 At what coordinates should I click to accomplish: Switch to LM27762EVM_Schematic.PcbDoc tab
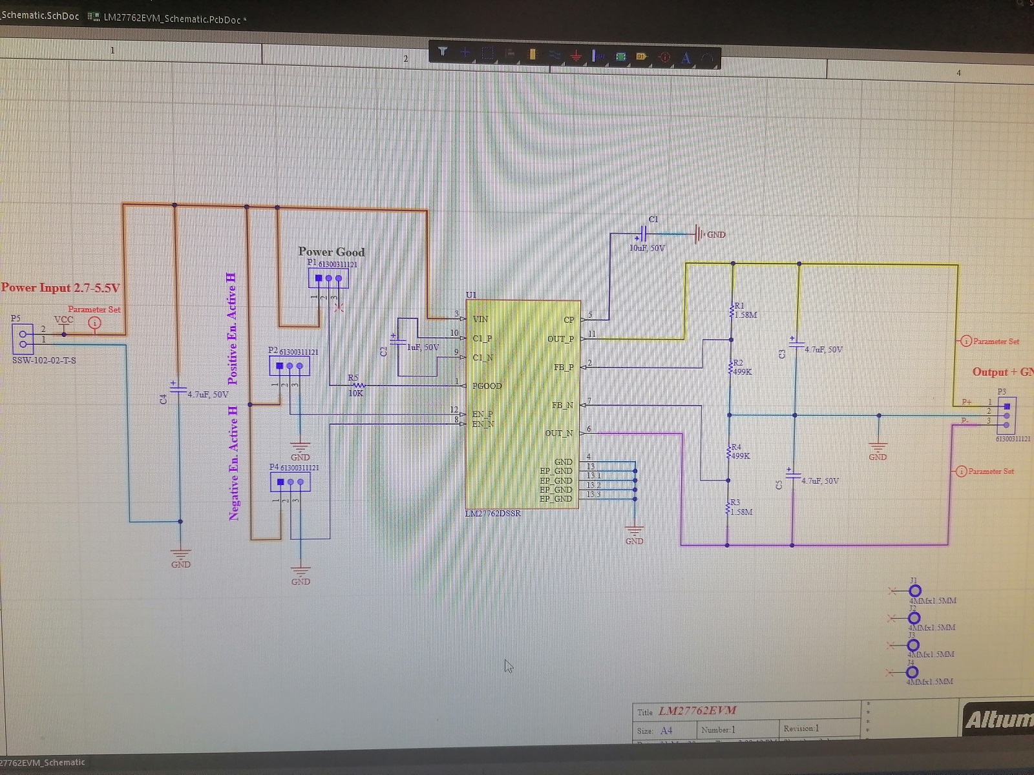[x=167, y=19]
